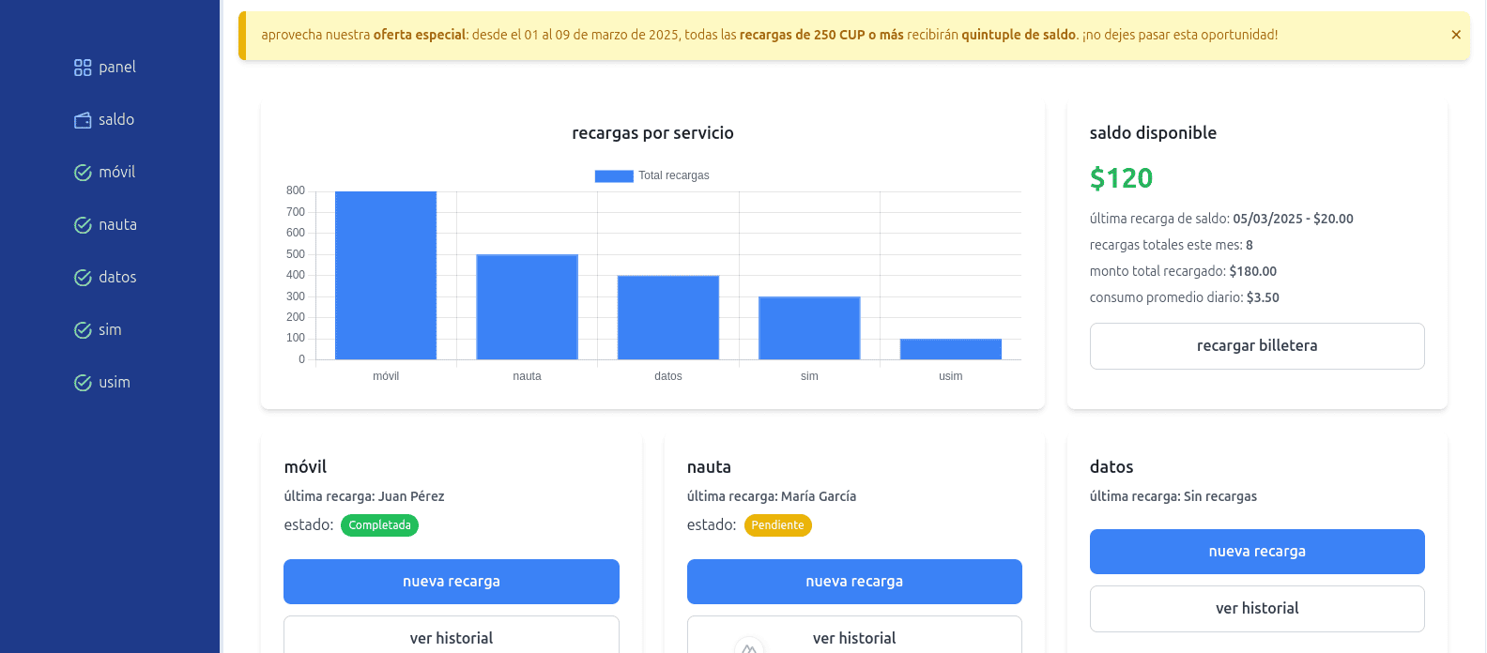Image resolution: width=1487 pixels, height=653 pixels.
Task: Click the saldo wallet icon
Action: coord(83,120)
